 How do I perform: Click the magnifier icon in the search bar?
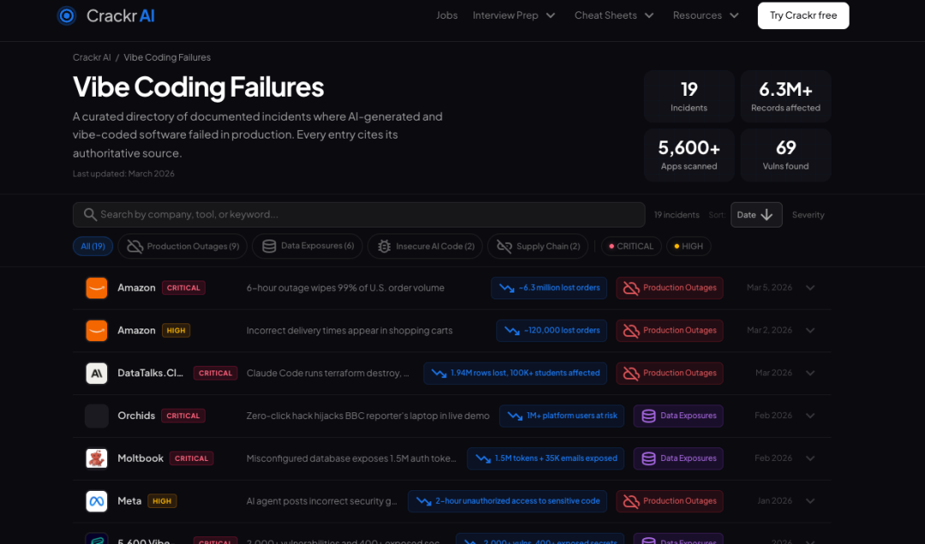click(x=90, y=215)
